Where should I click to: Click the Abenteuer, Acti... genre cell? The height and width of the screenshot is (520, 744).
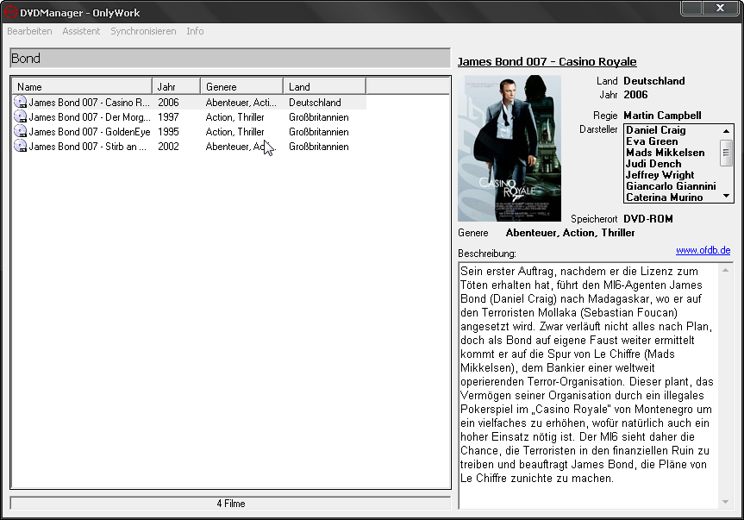click(241, 103)
